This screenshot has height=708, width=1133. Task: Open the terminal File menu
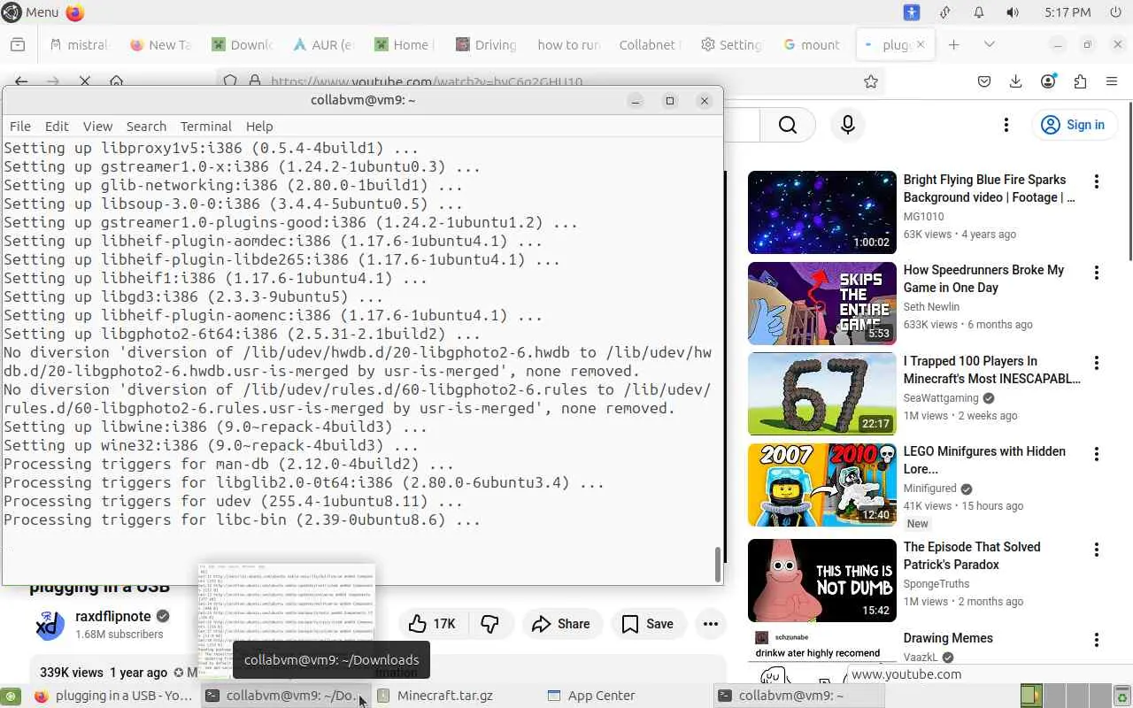point(19,127)
